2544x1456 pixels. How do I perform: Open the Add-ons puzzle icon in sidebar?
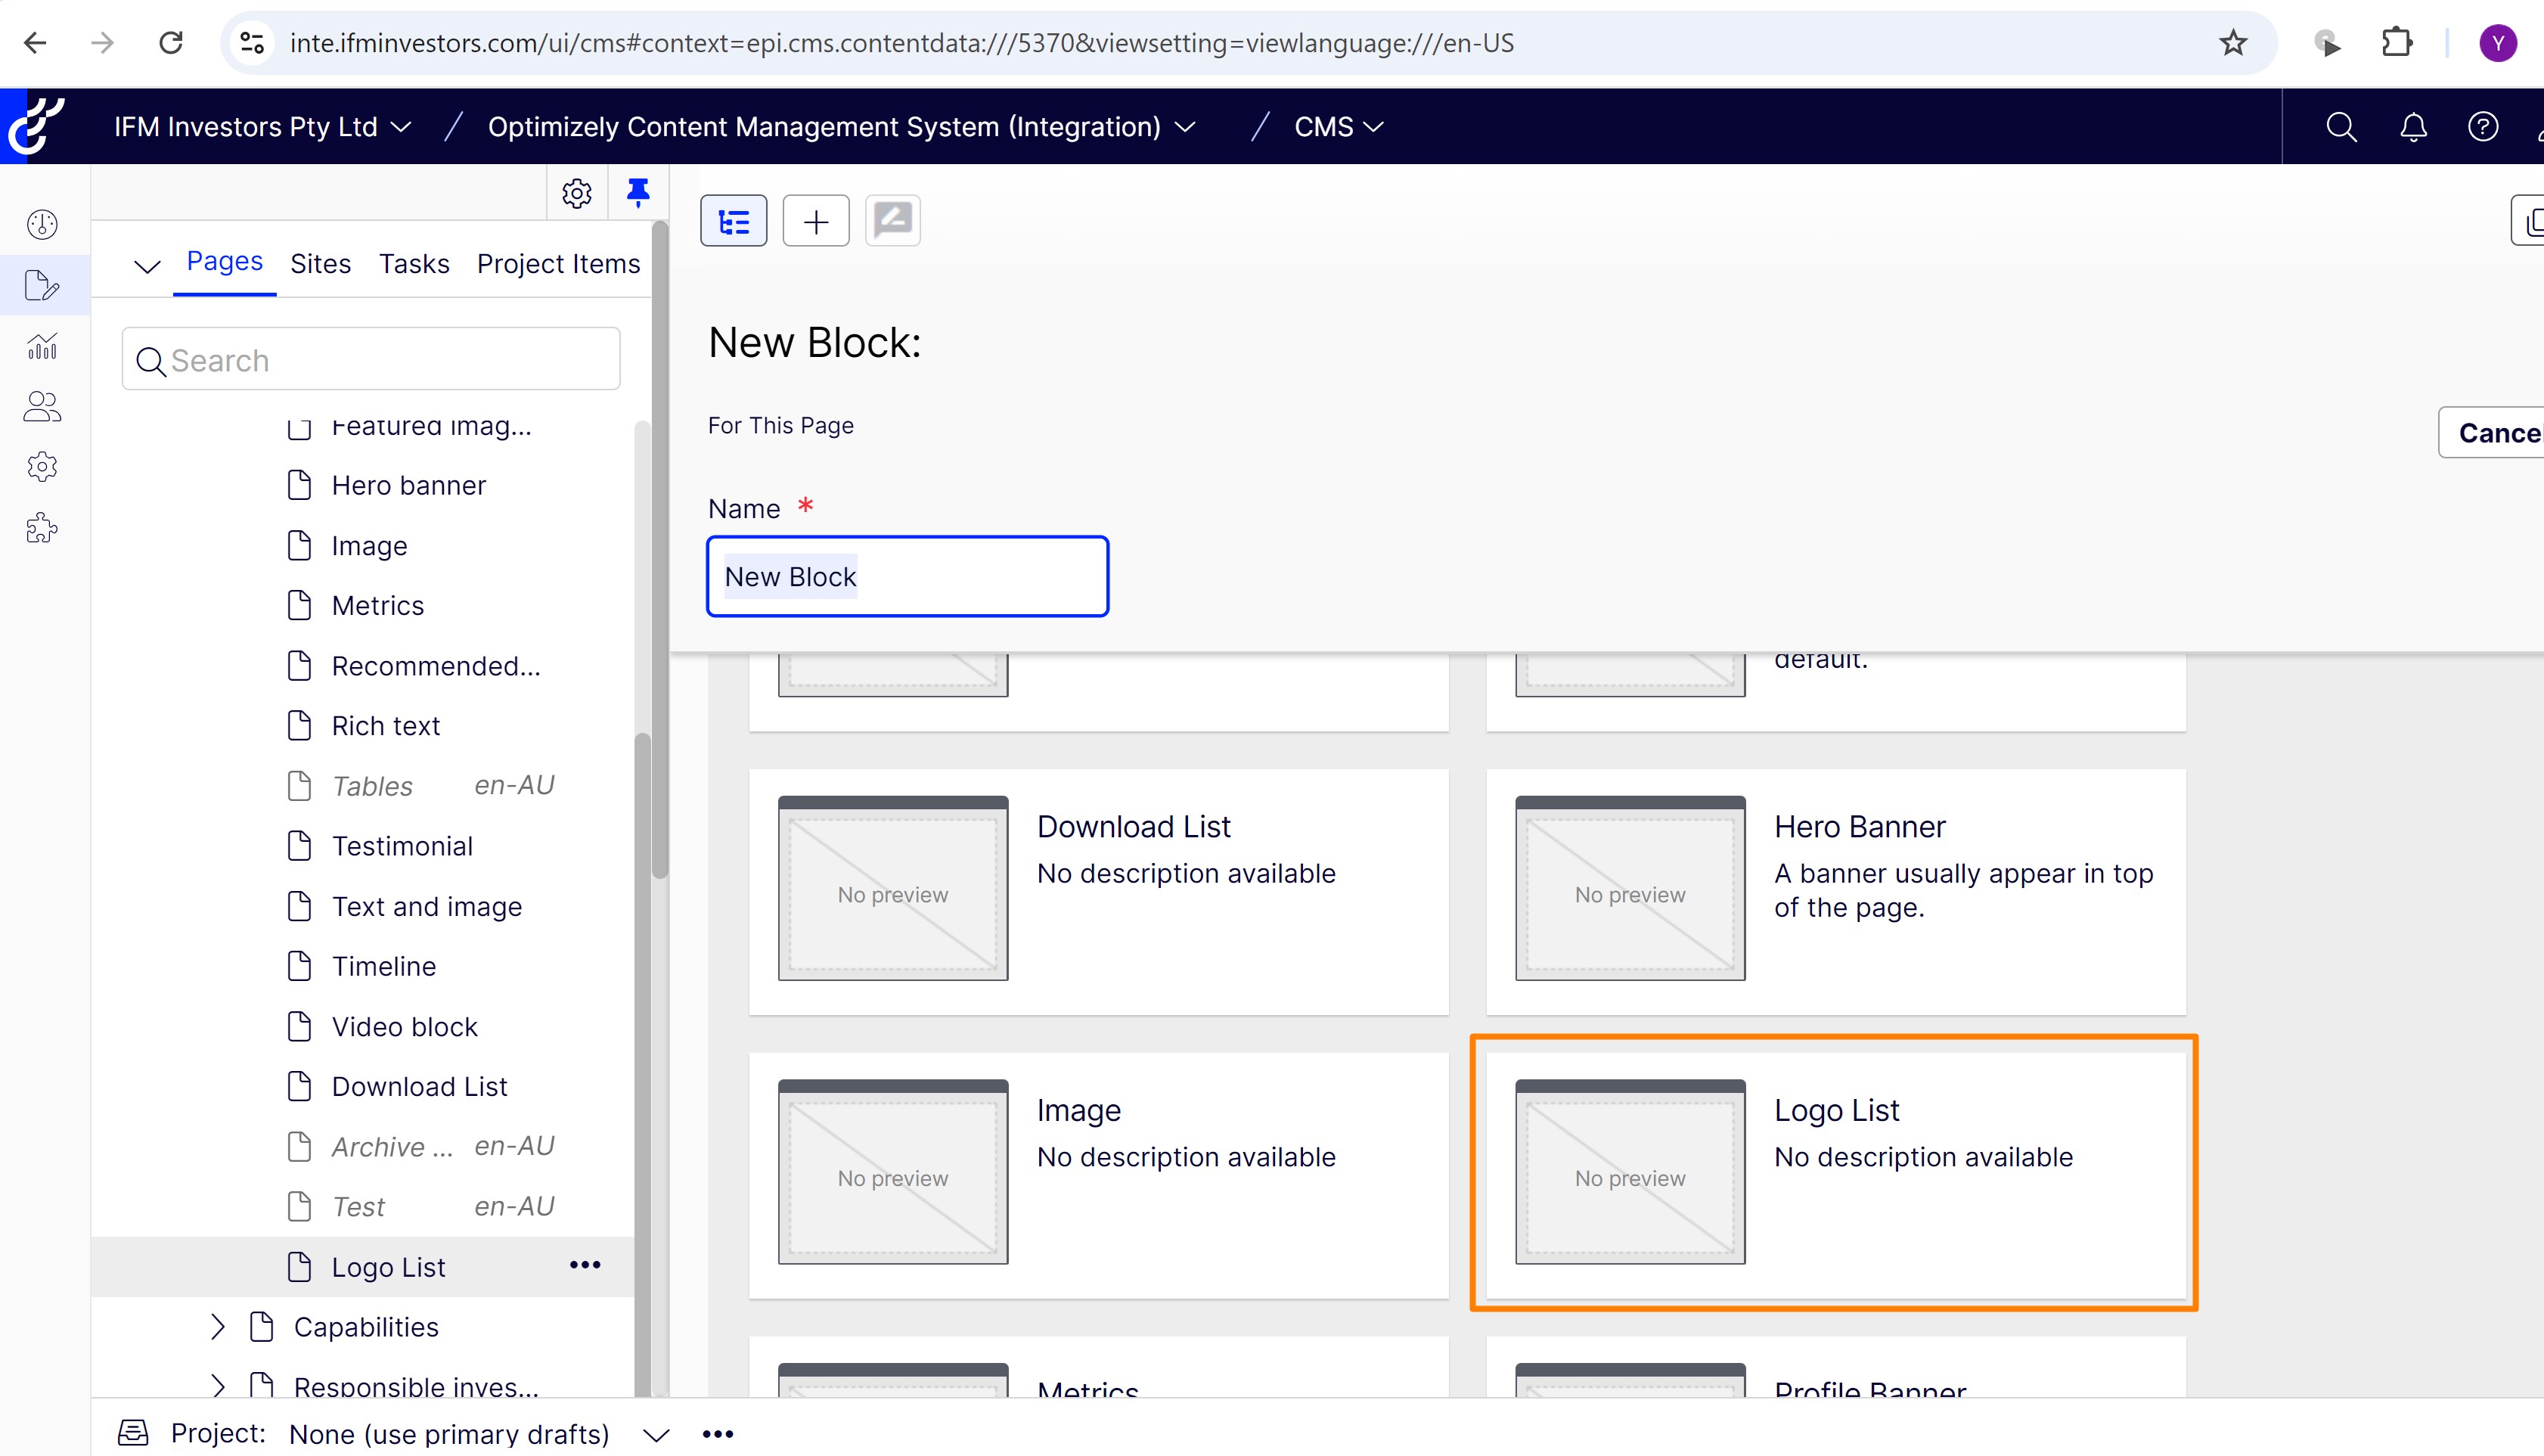click(43, 528)
